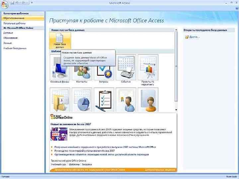Open the round Office Button menu
The image size is (239, 179).
click(5, 5)
